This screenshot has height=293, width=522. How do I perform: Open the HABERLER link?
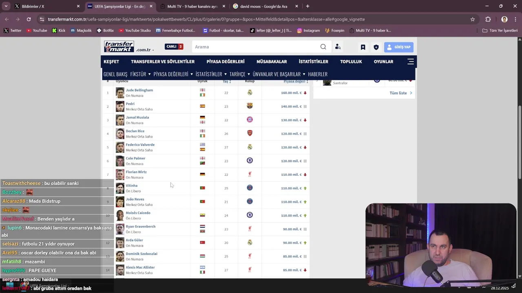click(x=318, y=74)
